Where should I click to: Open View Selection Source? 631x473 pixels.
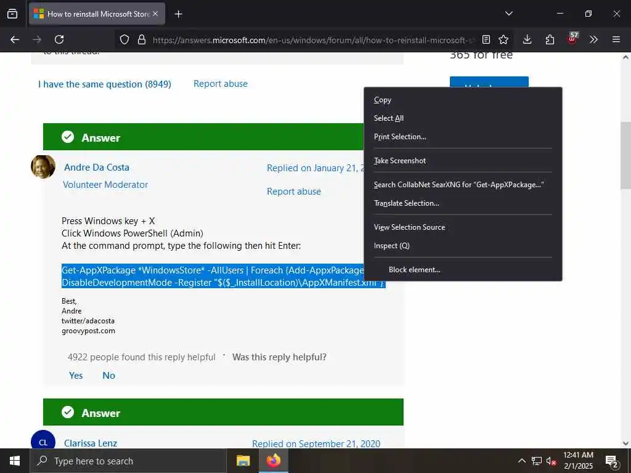pyautogui.click(x=463, y=227)
